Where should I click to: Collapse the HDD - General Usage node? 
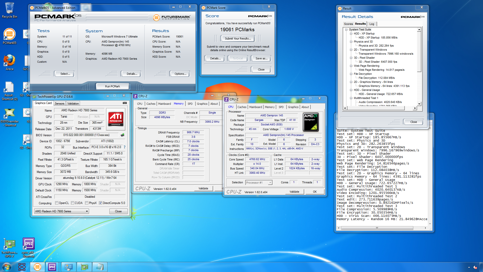(x=351, y=90)
